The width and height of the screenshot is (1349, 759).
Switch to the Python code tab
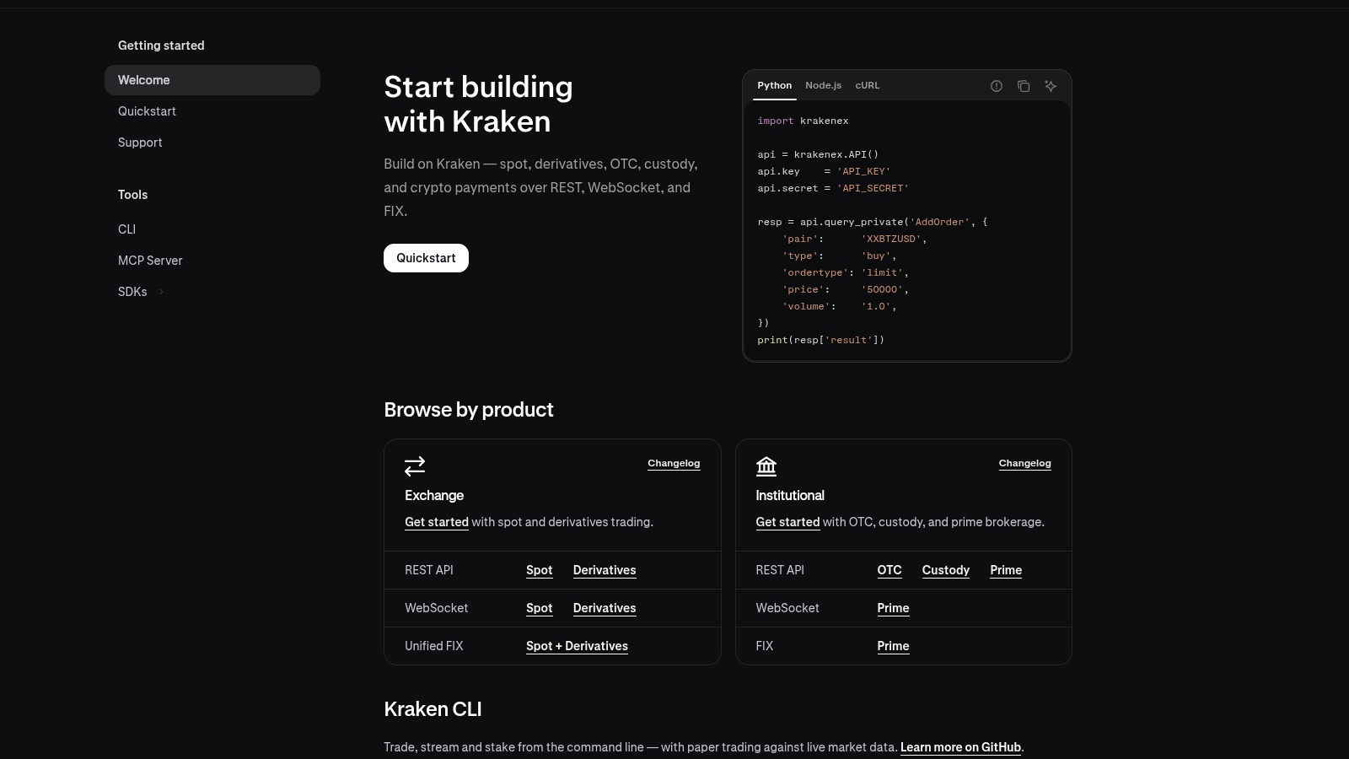[x=775, y=85]
